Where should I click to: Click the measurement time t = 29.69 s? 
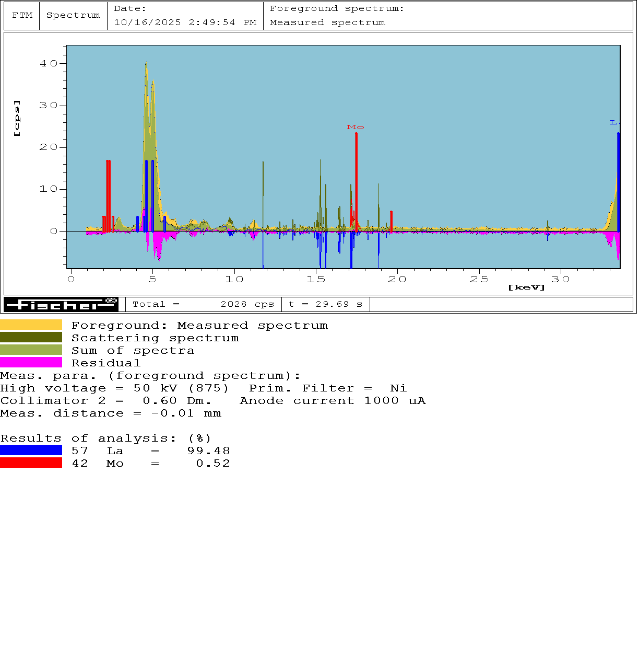[x=325, y=304]
